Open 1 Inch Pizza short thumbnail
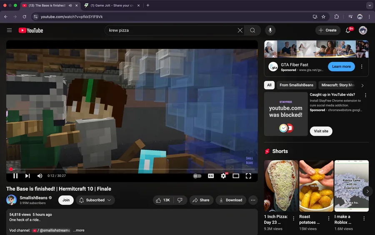This screenshot has height=235, width=375. click(281, 186)
